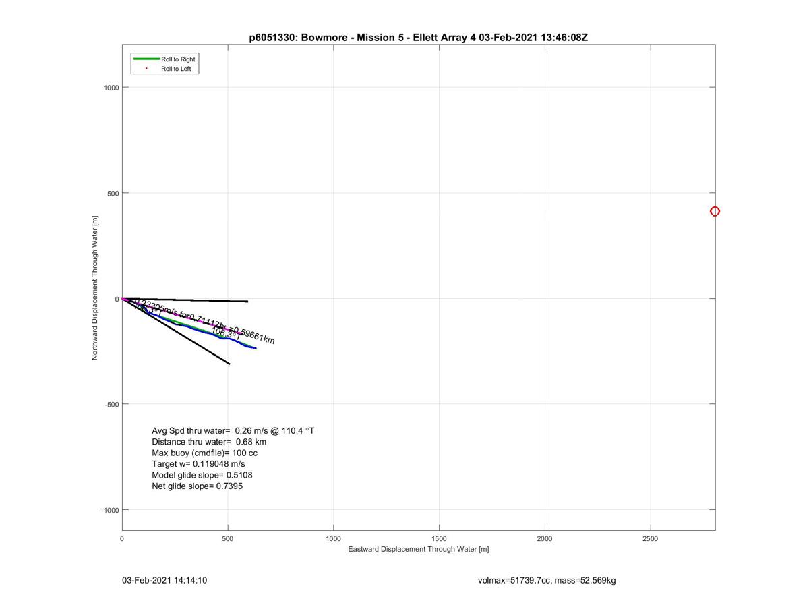This screenshot has height=597, width=809.
Task: Click the blue glider track line end
Action: 255,348
